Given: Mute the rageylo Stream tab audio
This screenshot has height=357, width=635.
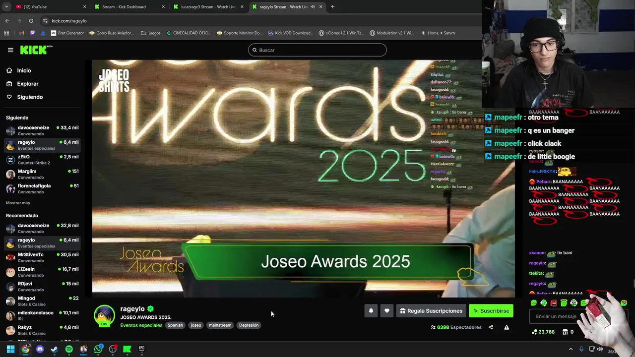Looking at the screenshot, I should [313, 7].
